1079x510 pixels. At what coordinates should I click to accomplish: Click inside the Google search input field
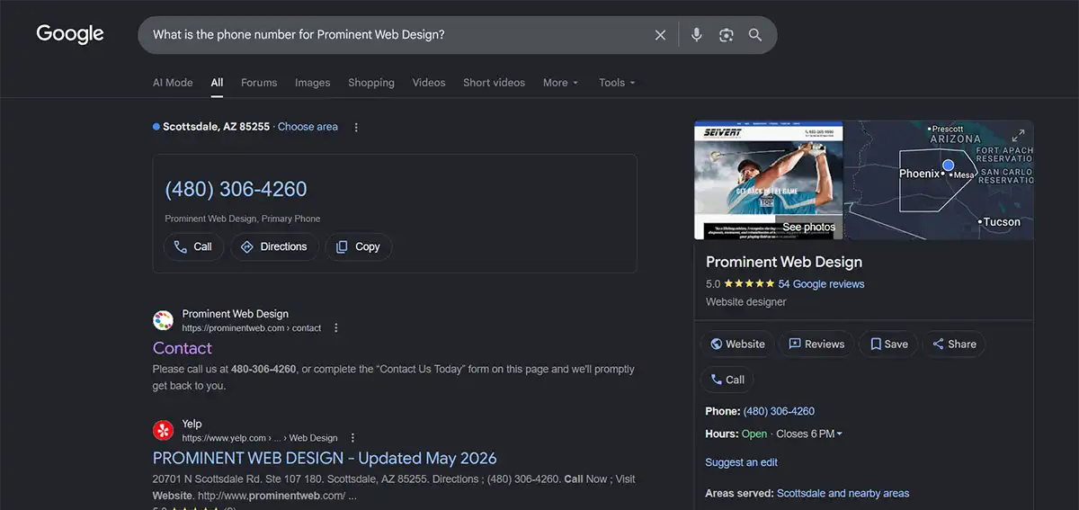[x=396, y=35]
